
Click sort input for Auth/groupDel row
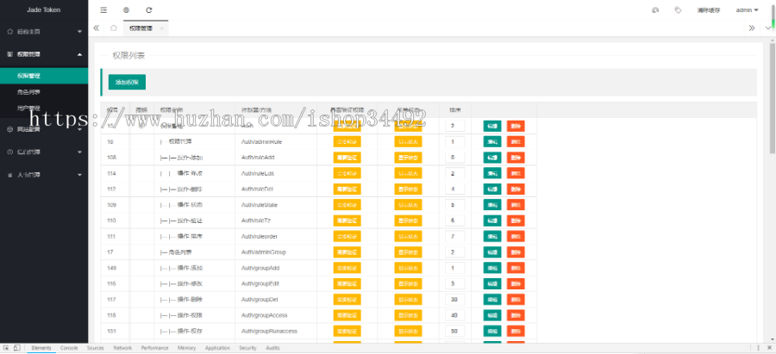point(454,299)
